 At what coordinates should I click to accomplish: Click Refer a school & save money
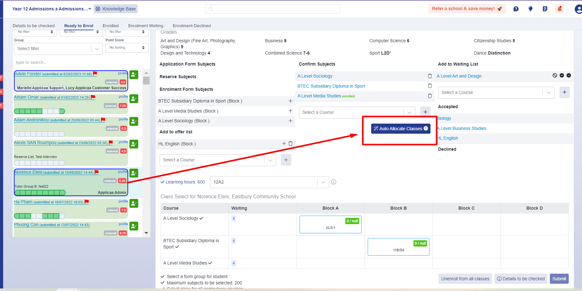click(x=467, y=9)
